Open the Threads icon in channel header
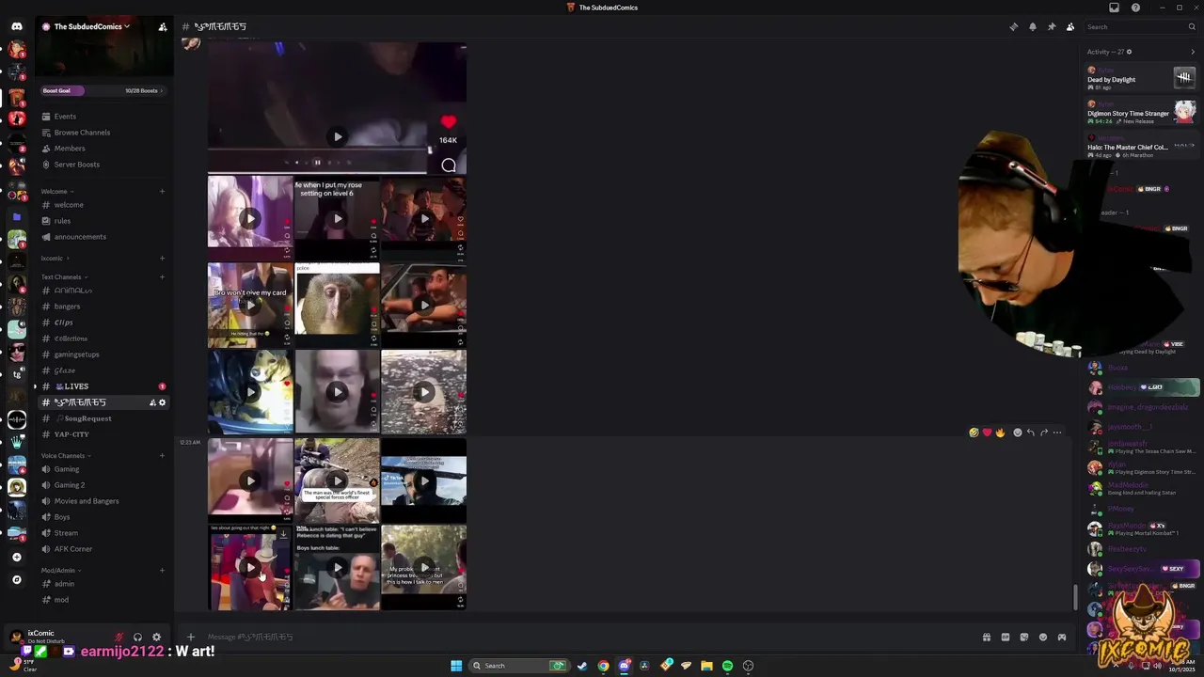The image size is (1204, 677). coord(1013,26)
